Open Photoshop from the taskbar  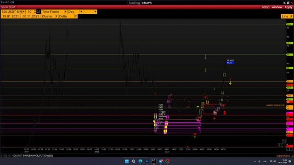click(147, 161)
